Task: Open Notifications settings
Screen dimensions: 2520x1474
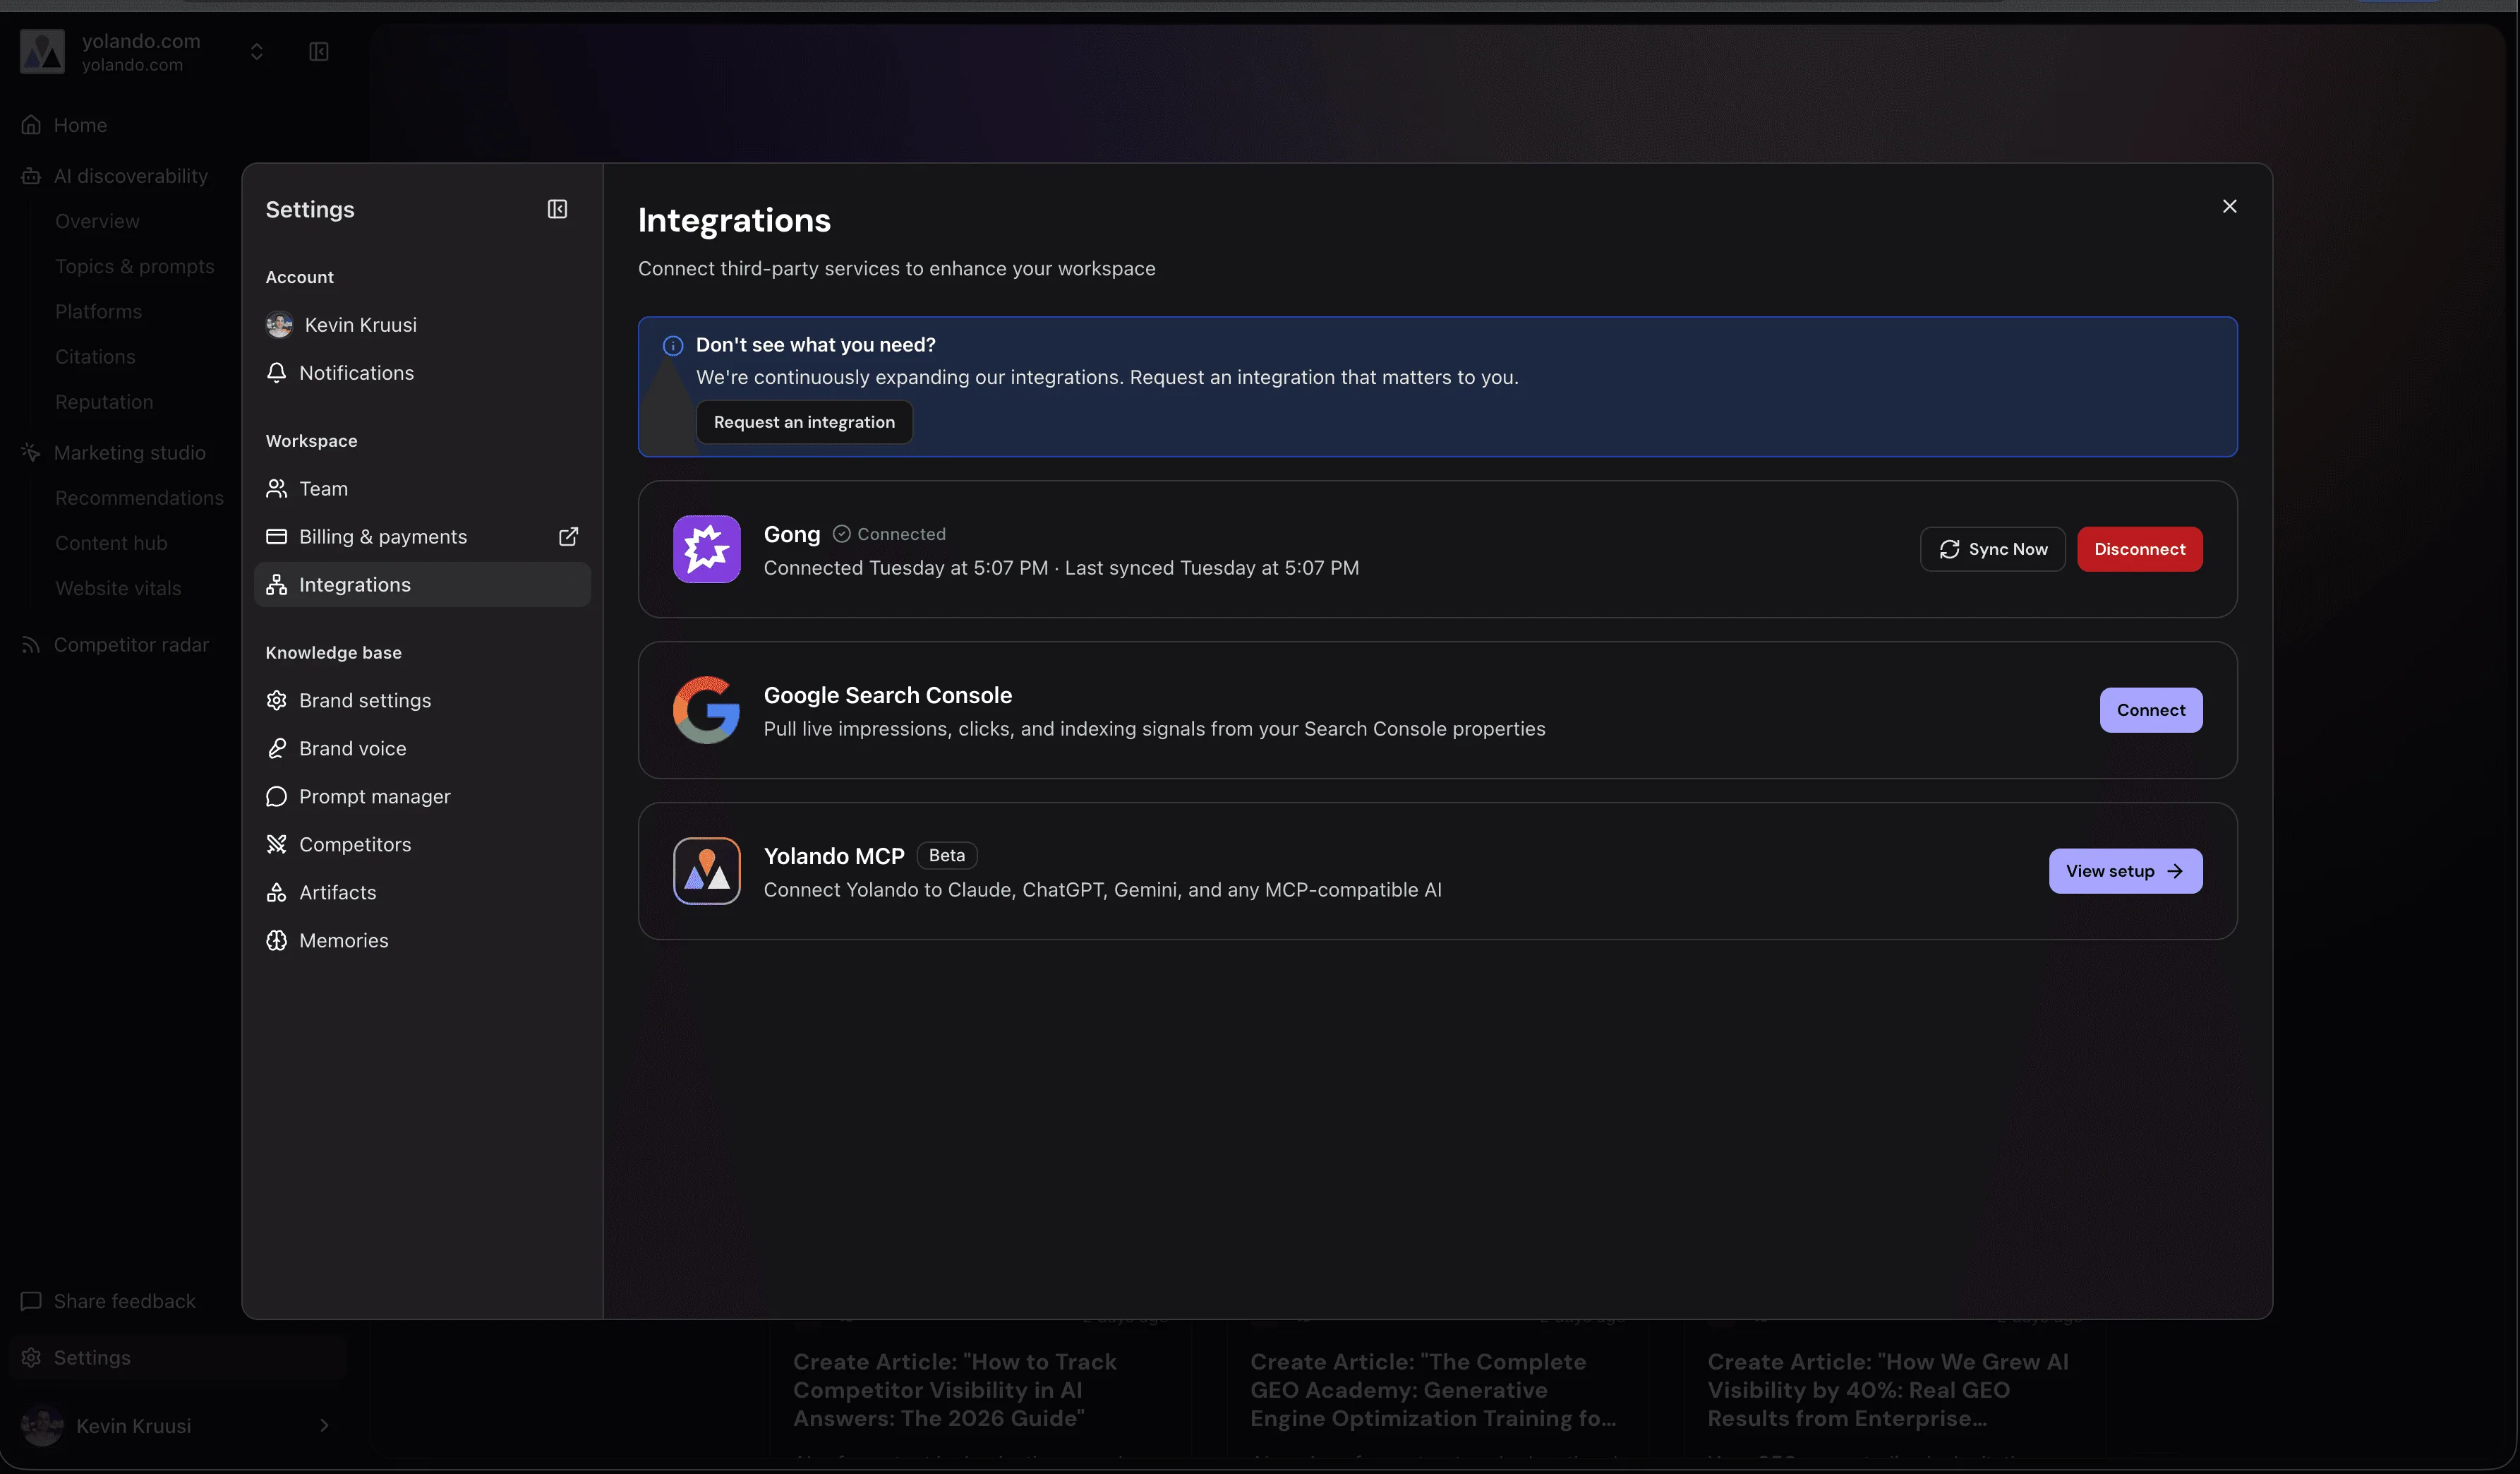Action: coord(422,373)
